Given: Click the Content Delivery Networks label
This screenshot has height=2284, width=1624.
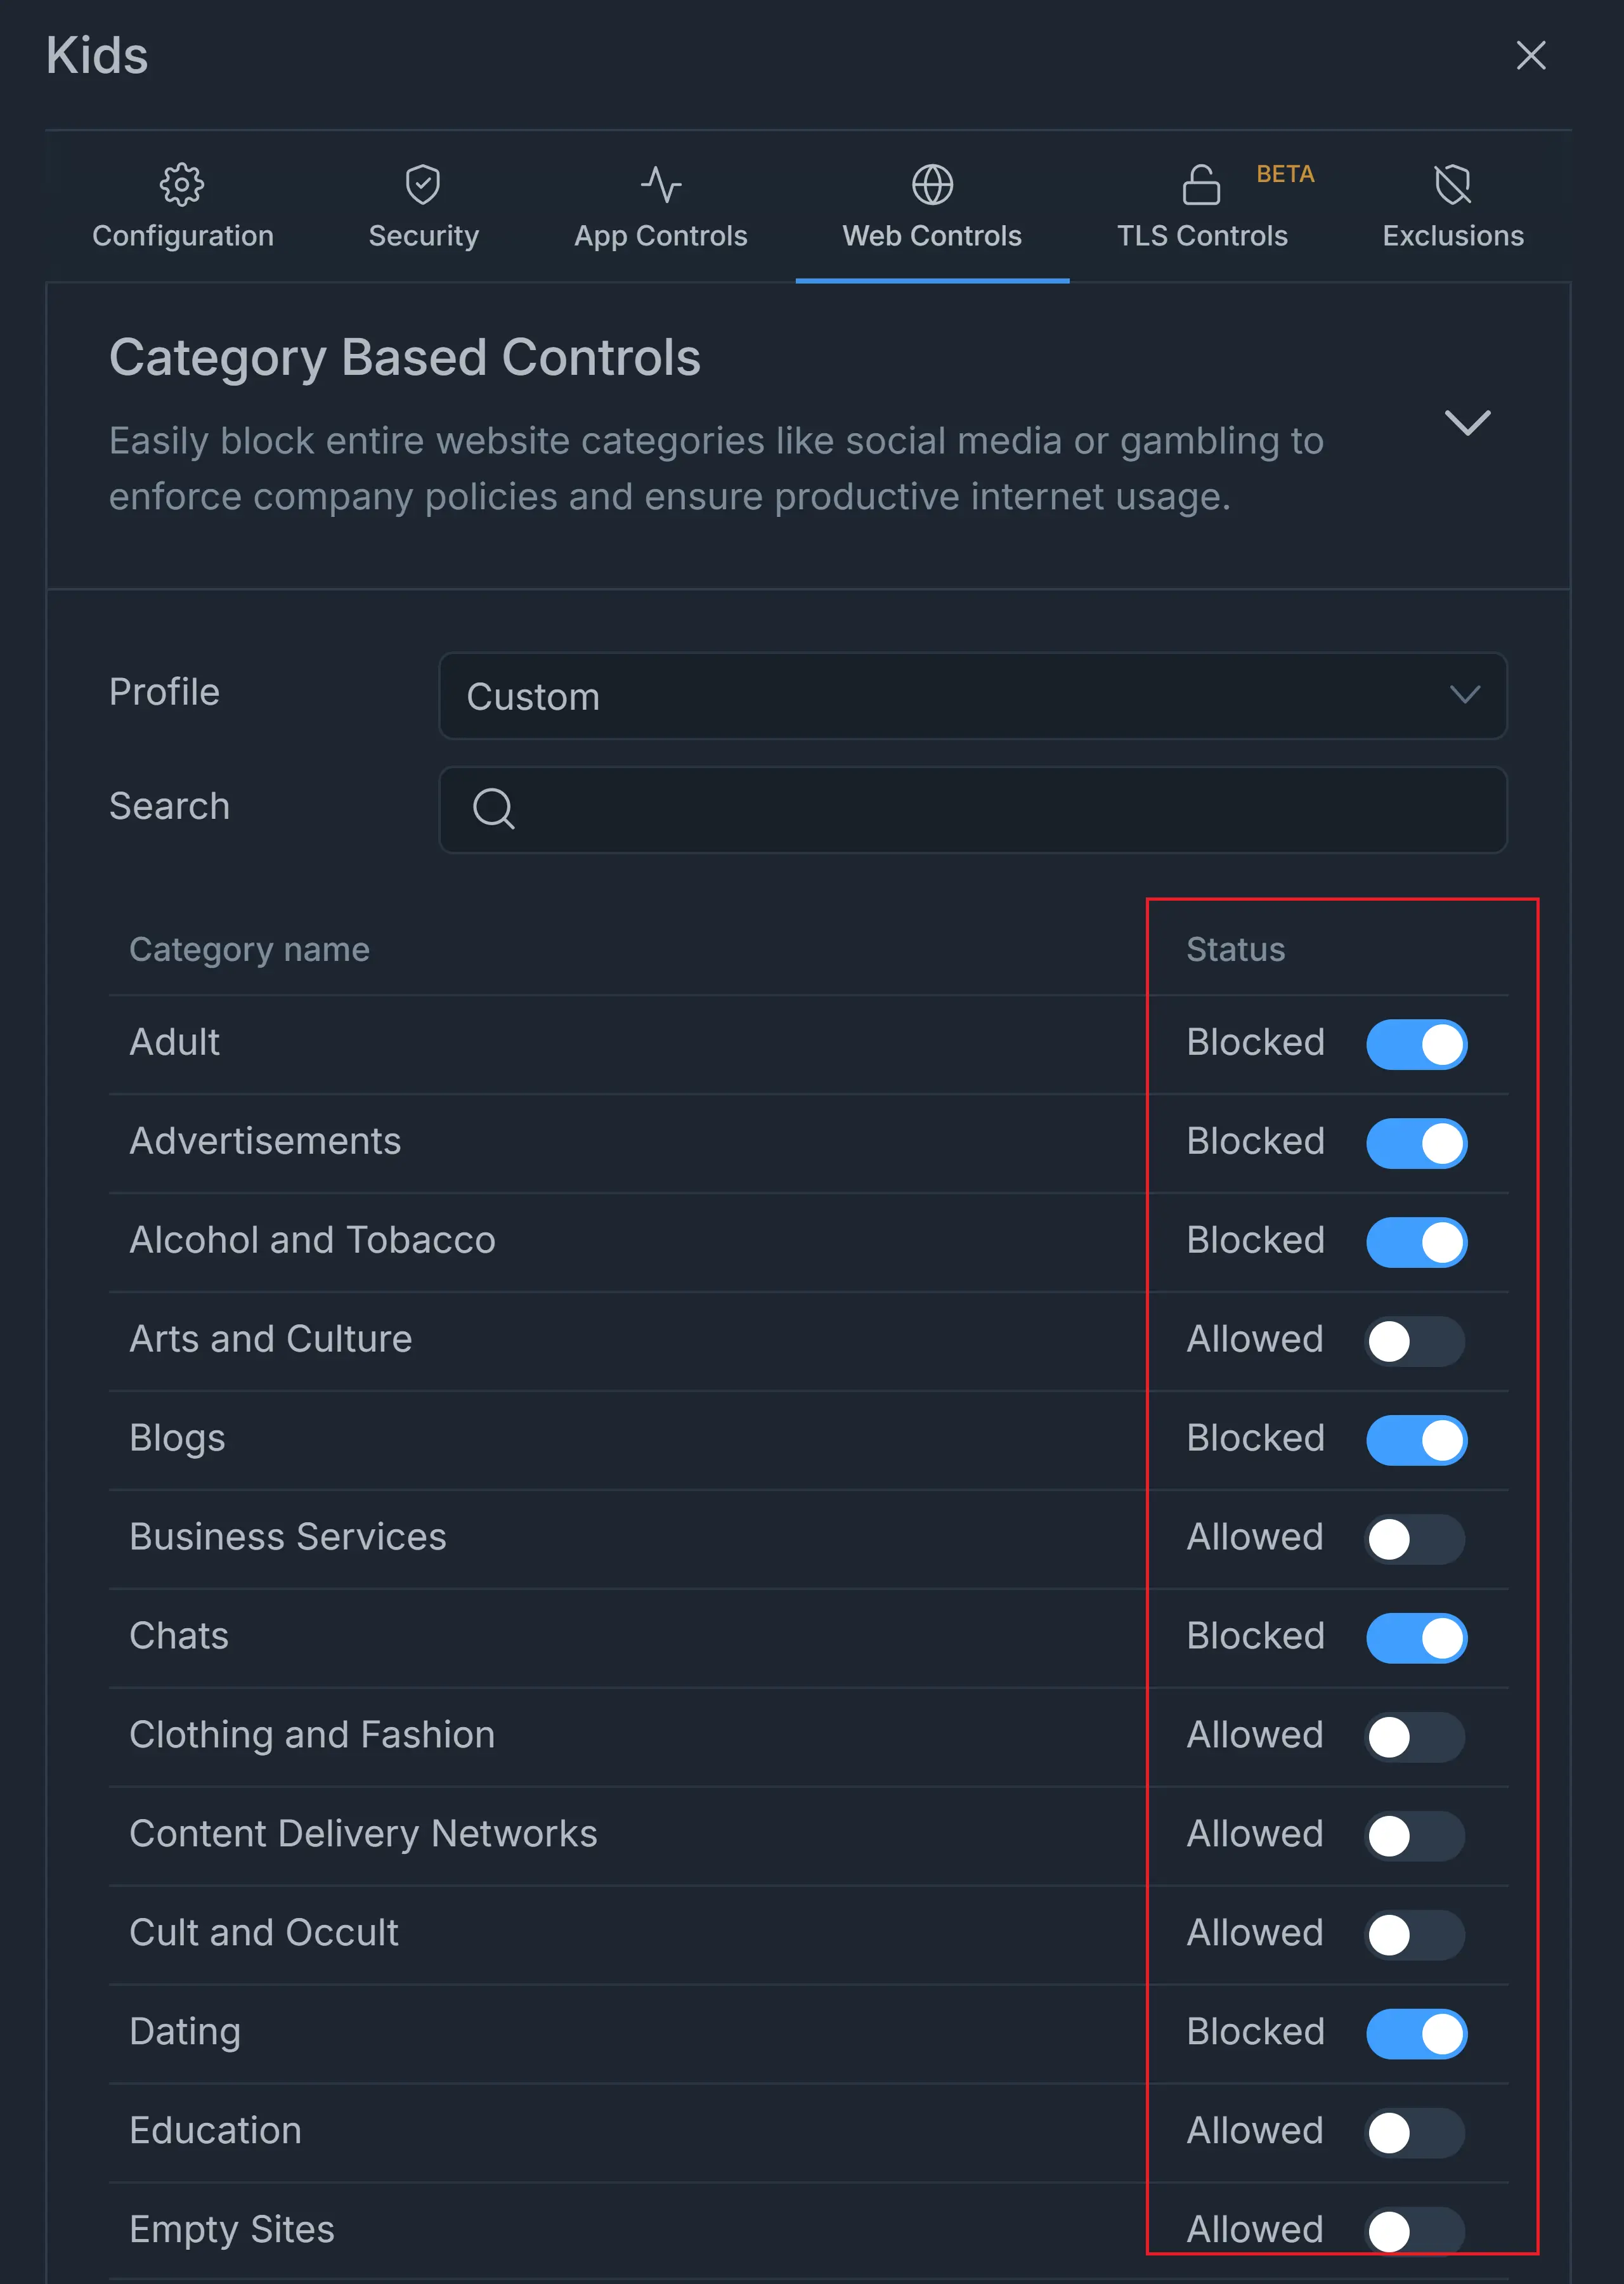Looking at the screenshot, I should (363, 1834).
